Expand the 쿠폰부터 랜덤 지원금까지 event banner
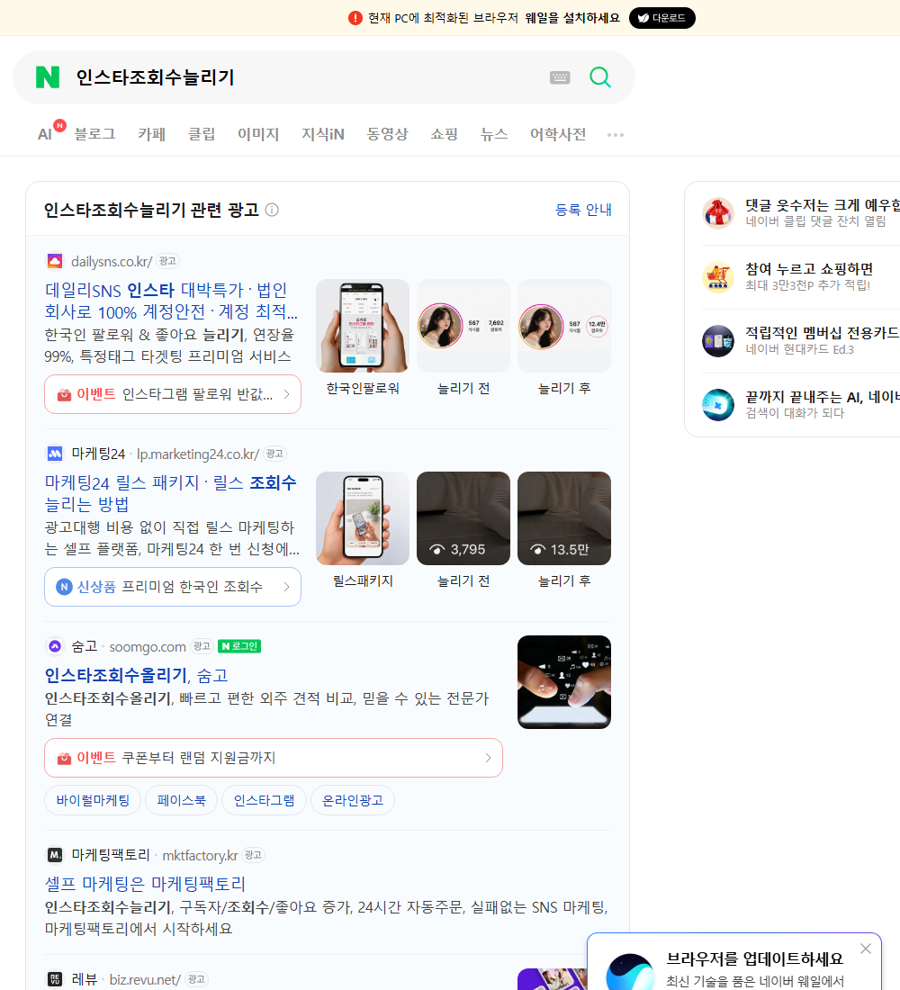The height and width of the screenshot is (990, 900). coord(274,758)
